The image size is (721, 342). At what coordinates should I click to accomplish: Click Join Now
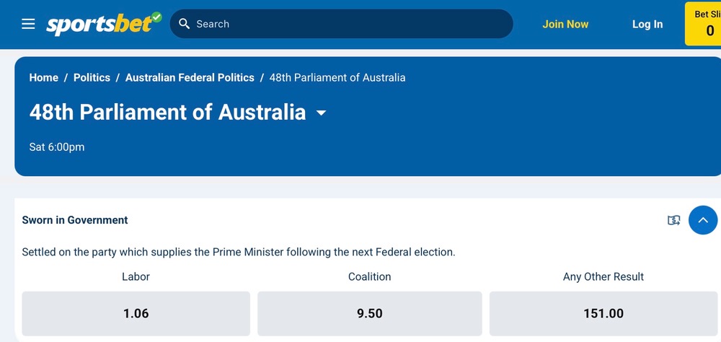coord(565,25)
